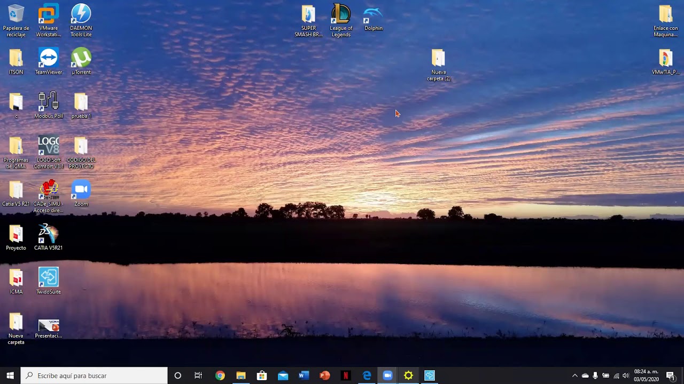684x384 pixels.
Task: Launch Word from the taskbar
Action: tap(304, 375)
